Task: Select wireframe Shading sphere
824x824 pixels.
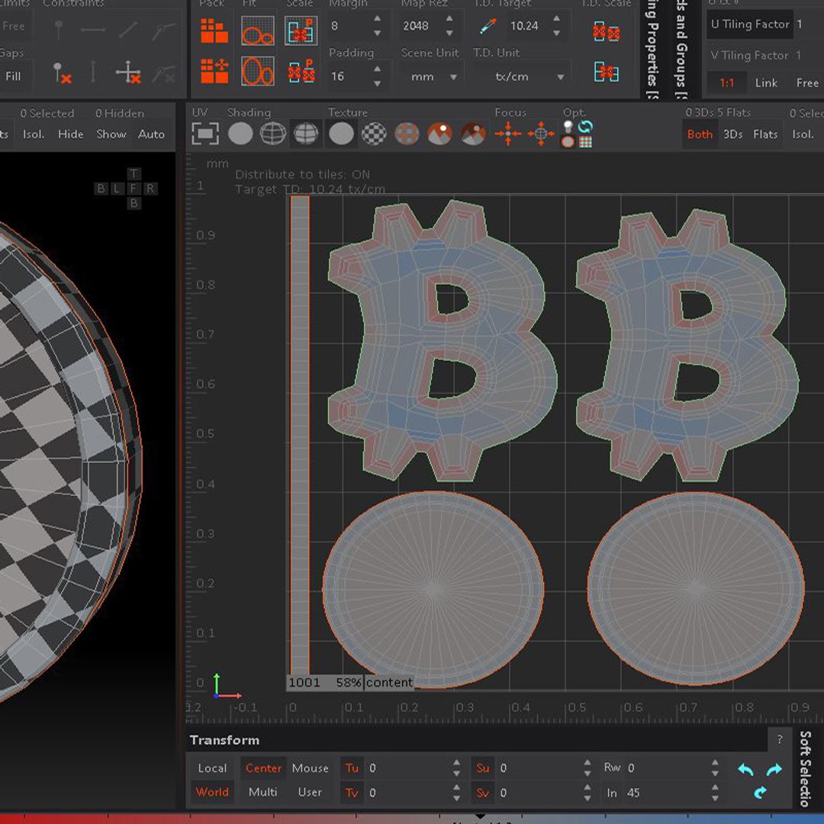Action: 273,134
